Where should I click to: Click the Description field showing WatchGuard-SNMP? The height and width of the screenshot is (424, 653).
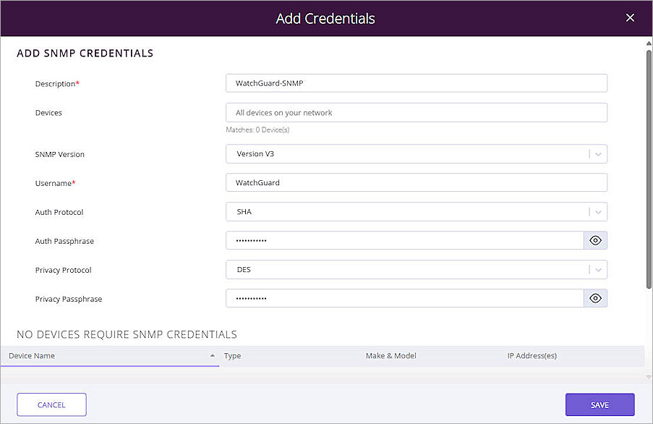point(416,83)
